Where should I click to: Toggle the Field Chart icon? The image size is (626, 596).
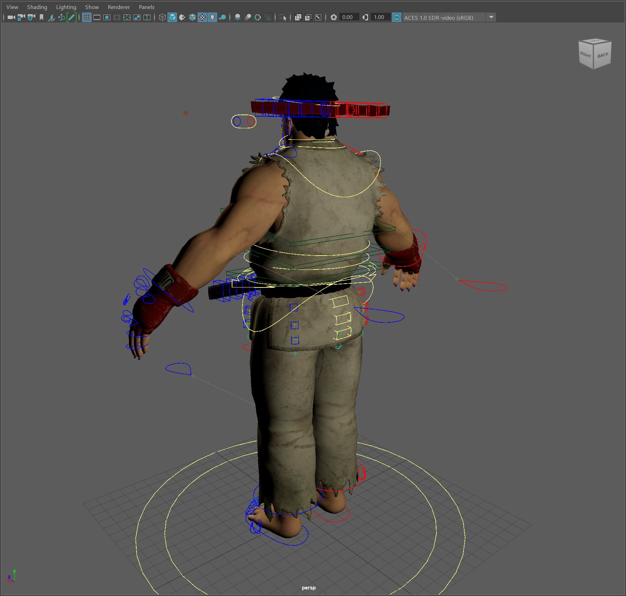coord(127,17)
